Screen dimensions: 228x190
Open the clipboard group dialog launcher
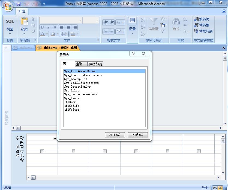35,40
